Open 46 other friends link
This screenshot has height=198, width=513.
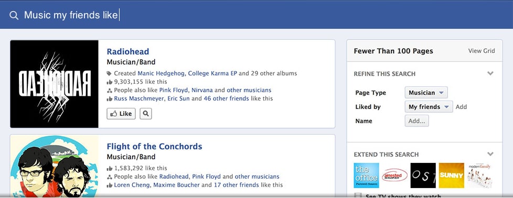click(226, 98)
